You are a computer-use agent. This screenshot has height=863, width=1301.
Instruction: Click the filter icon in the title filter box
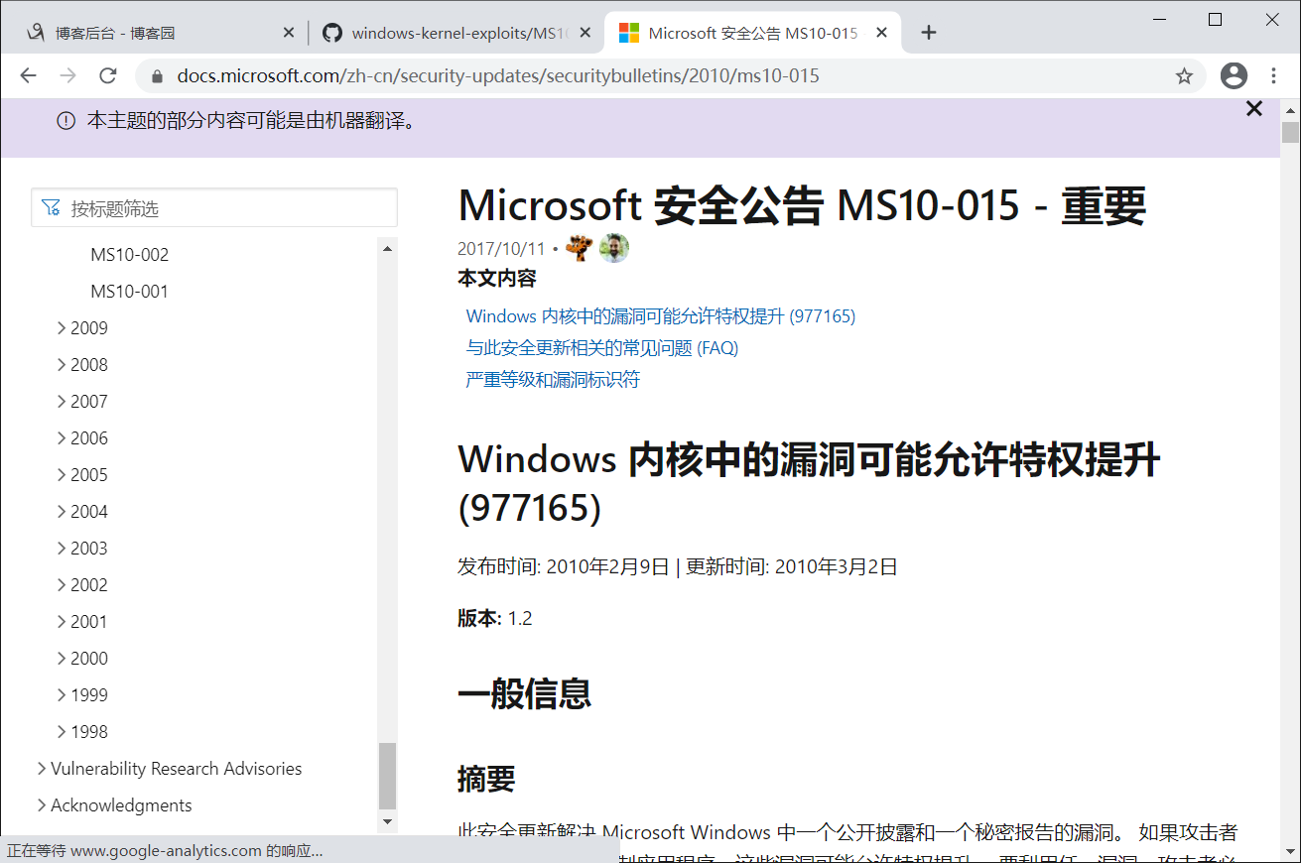point(51,208)
